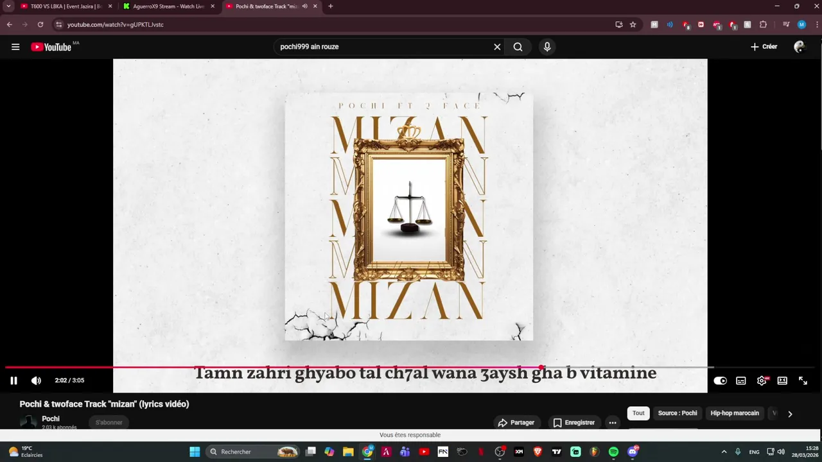Open Spotify from the taskbar
Image resolution: width=822 pixels, height=462 pixels.
[613, 452]
